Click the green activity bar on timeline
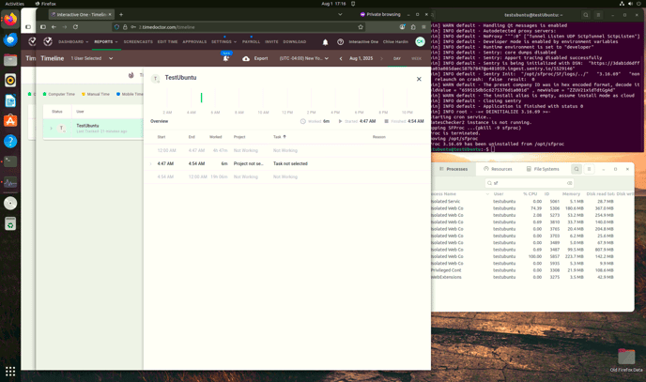 coord(201,98)
